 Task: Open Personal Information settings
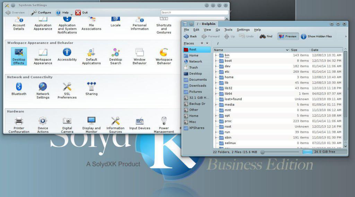[x=139, y=24]
